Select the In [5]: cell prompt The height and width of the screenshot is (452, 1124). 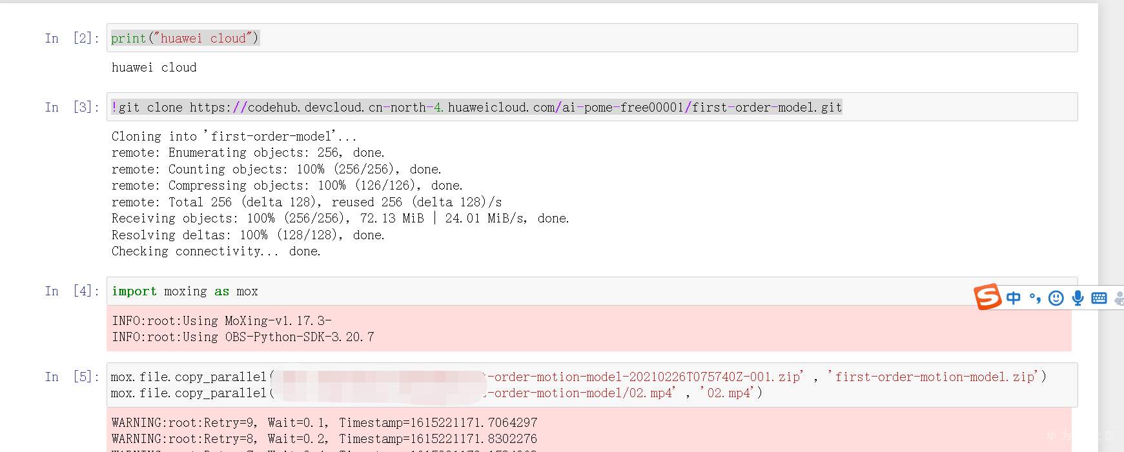(72, 377)
